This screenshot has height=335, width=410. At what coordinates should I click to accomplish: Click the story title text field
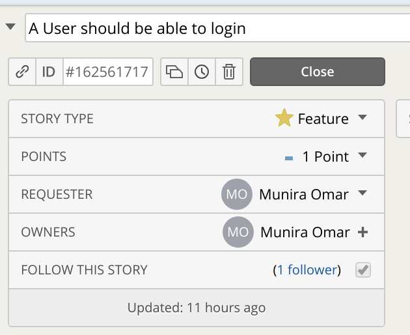coord(215,29)
